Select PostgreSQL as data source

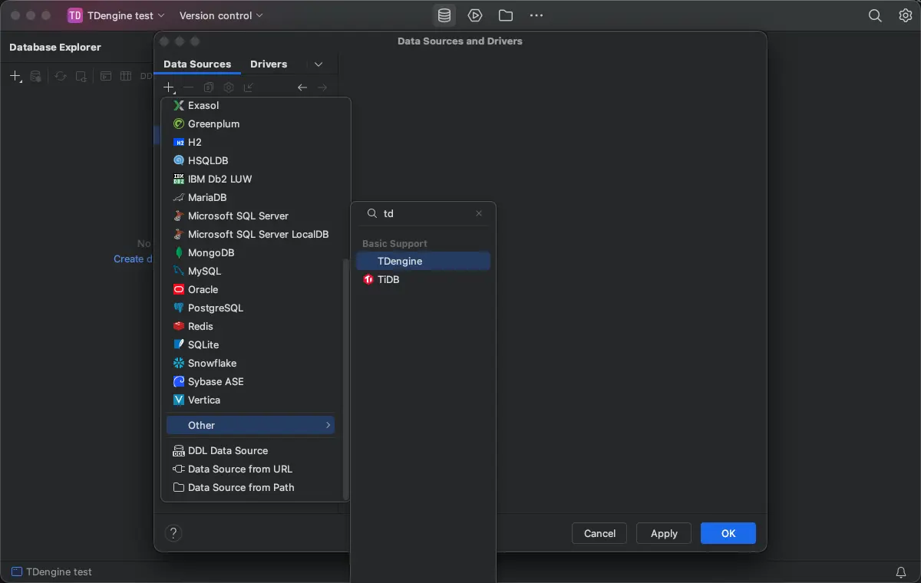[x=250, y=308]
